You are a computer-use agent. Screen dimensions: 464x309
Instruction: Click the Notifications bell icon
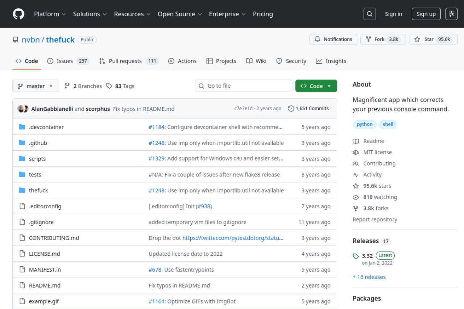coord(317,39)
